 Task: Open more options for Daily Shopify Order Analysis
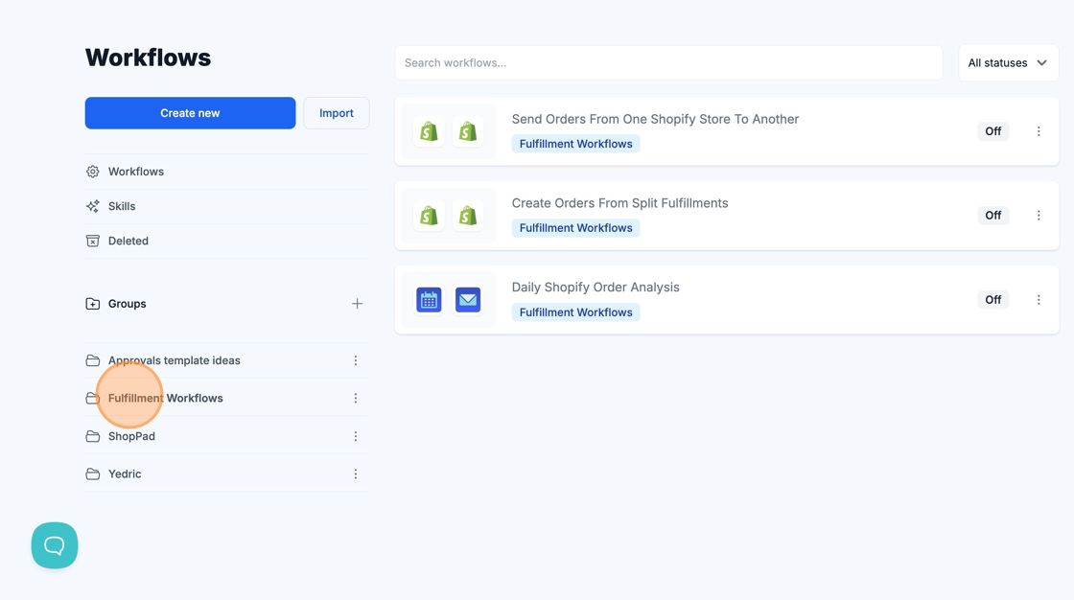(1038, 300)
